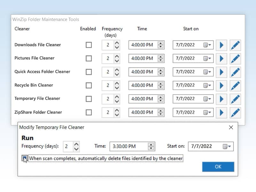The image size is (256, 192).
Task: Check automatically delete files identified by the cleaner
Action: [x=25, y=158]
